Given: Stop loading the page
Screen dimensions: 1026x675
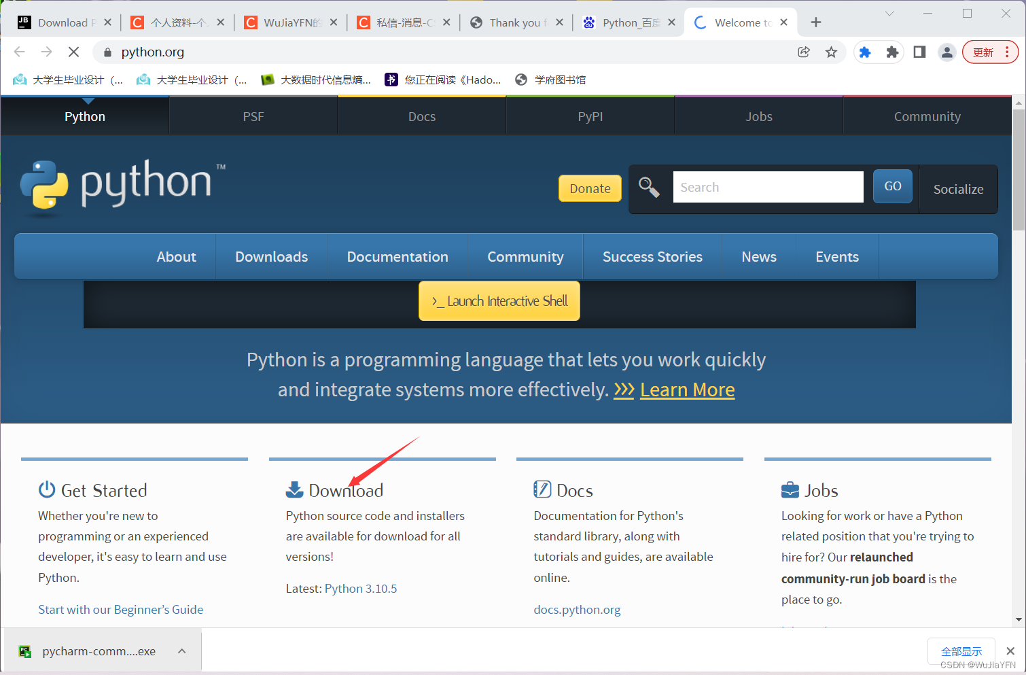Looking at the screenshot, I should pyautogui.click(x=74, y=52).
